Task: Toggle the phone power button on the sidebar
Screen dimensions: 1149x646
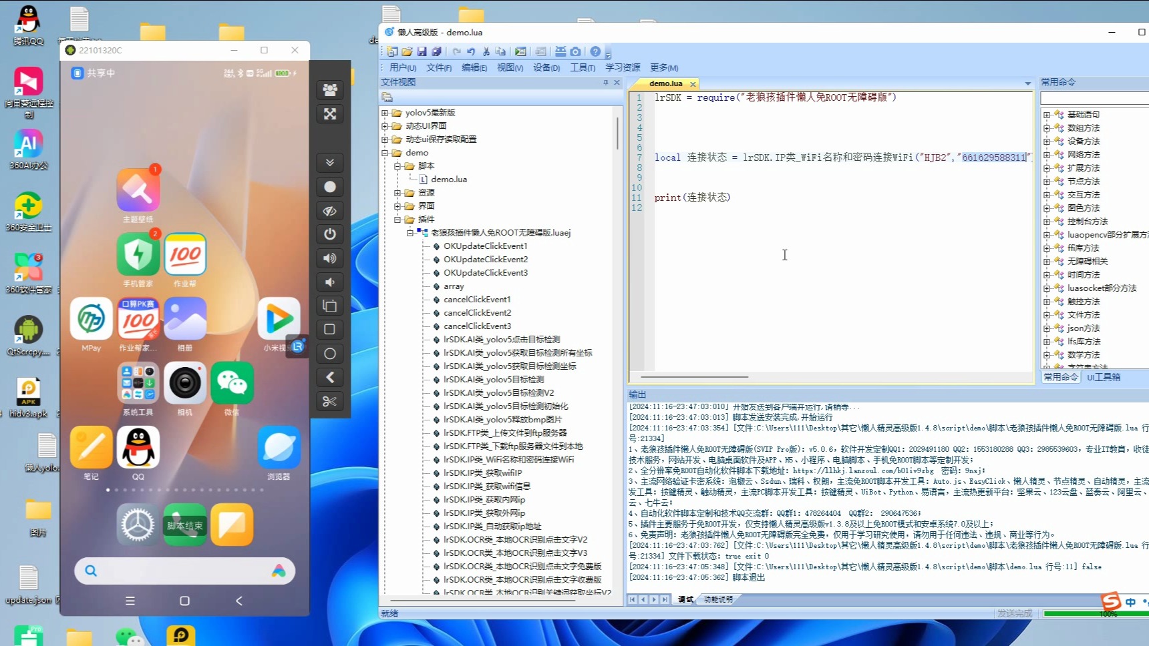Action: (329, 234)
